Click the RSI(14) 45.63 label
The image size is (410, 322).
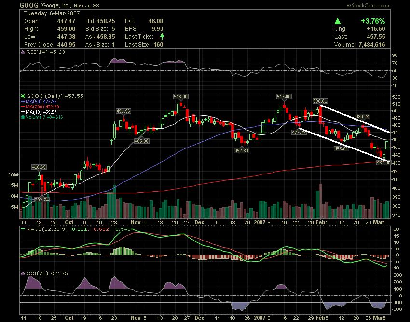pyautogui.click(x=46, y=52)
